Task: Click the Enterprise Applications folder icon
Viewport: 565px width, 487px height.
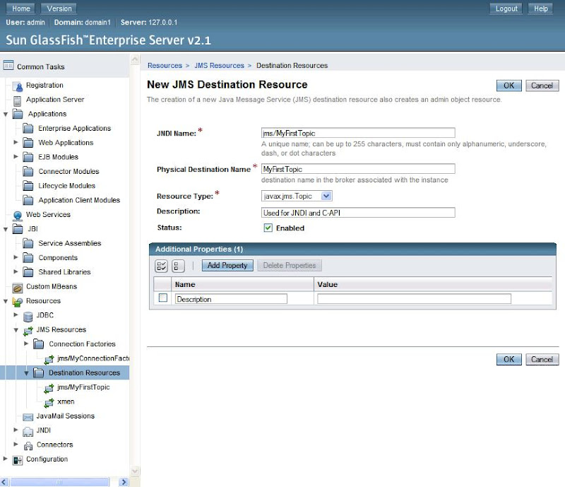Action: (x=28, y=129)
